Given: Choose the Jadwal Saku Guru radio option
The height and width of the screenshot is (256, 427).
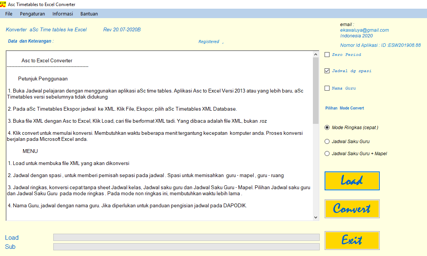Looking at the screenshot, I should [327, 142].
